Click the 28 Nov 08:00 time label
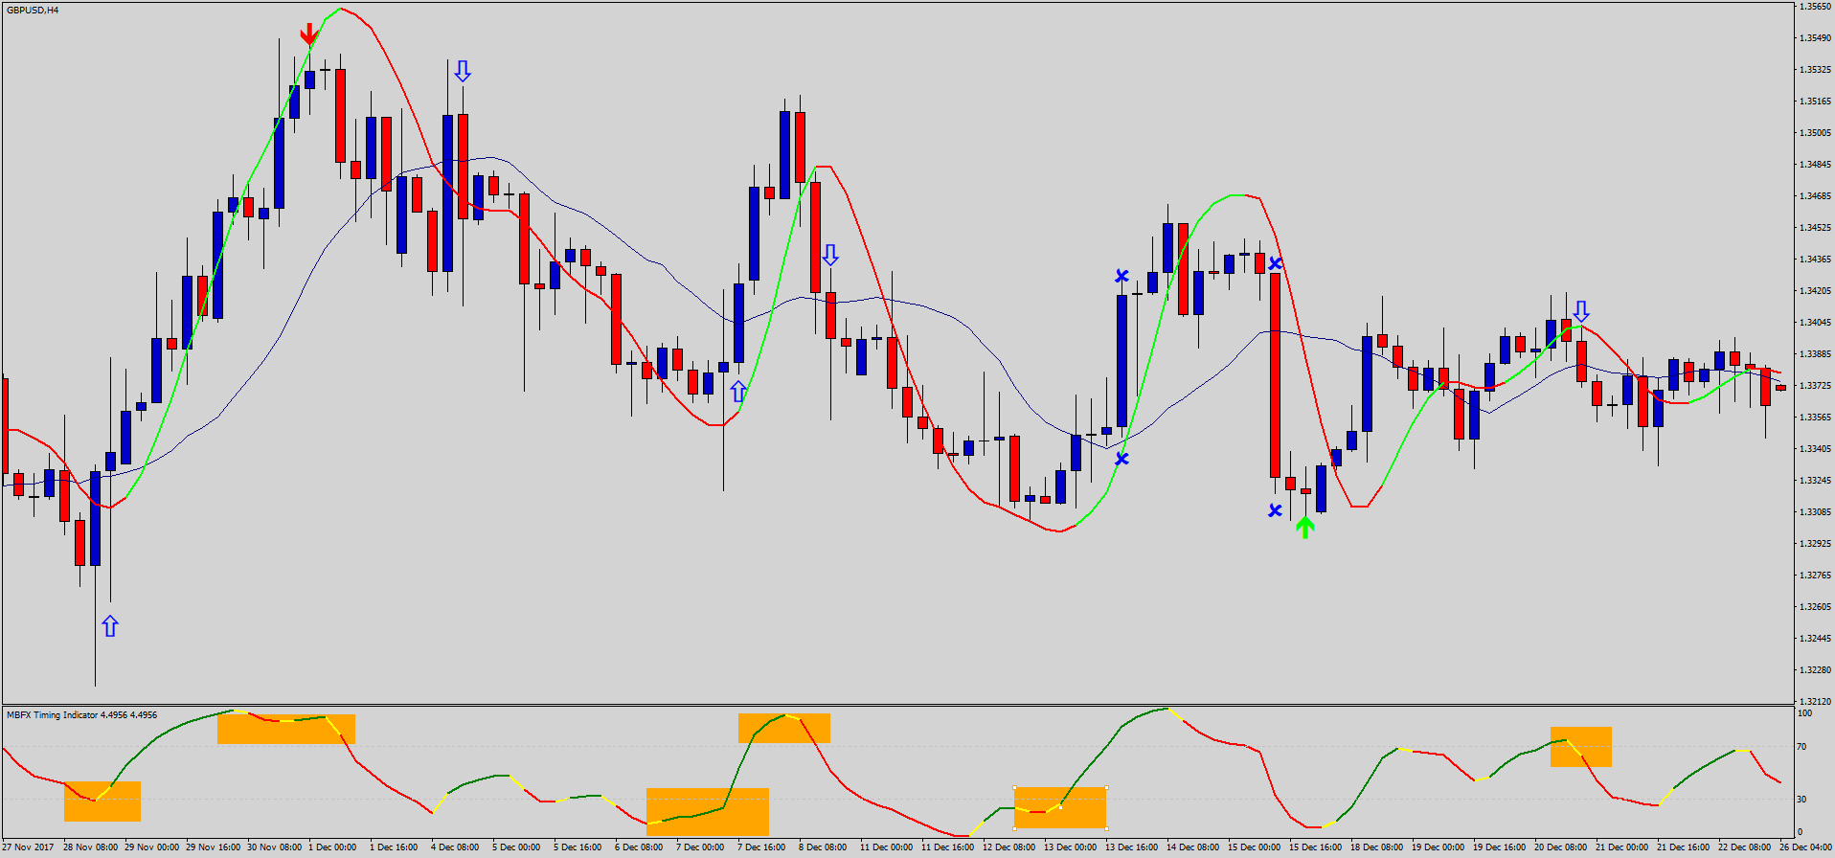Image resolution: width=1835 pixels, height=858 pixels. point(91,847)
